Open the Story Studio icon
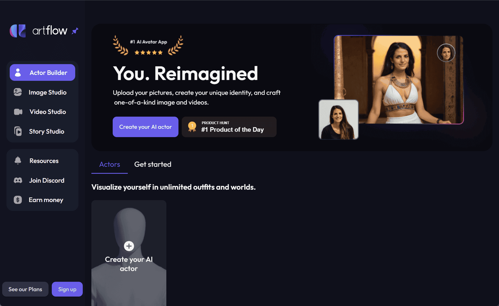499x306 pixels. point(18,131)
